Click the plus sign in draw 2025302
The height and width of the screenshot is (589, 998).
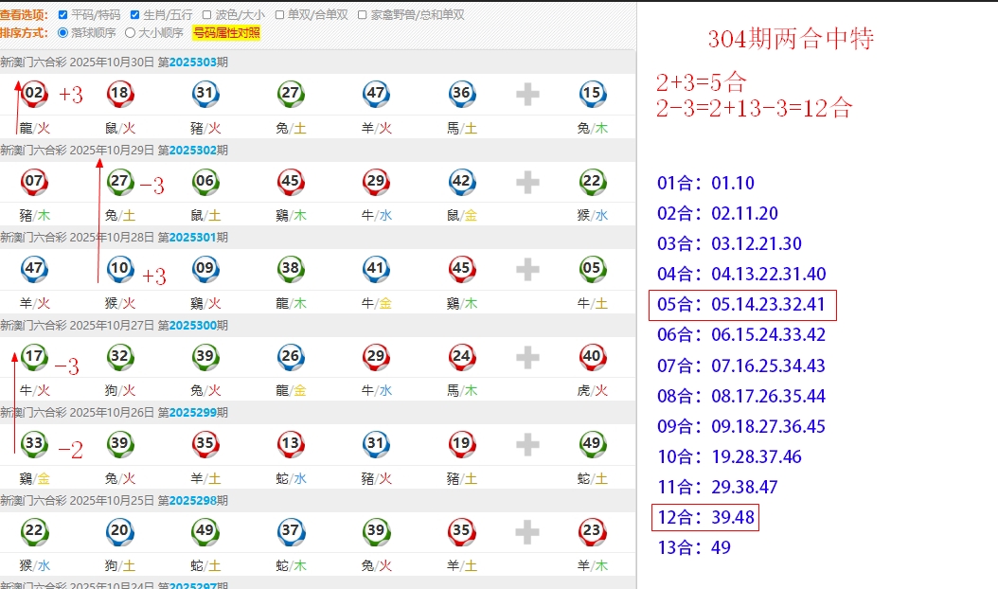(527, 182)
